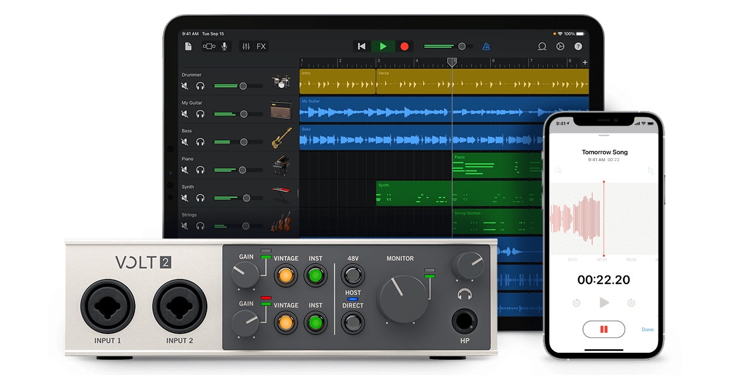The width and height of the screenshot is (750, 375).
Task: Mute the Synth track
Action: point(185,198)
